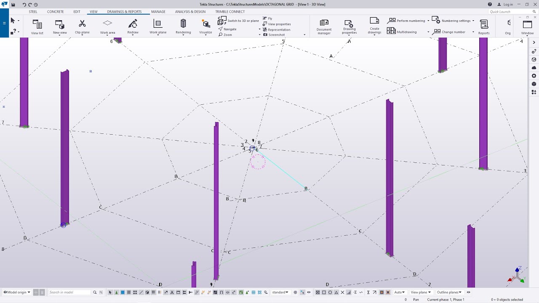The image size is (539, 303).
Task: Toggle the select all arrow switch in selection toolbar
Action: pos(110,292)
